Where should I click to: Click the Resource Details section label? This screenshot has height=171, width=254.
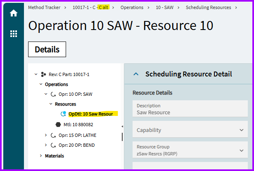point(152,92)
